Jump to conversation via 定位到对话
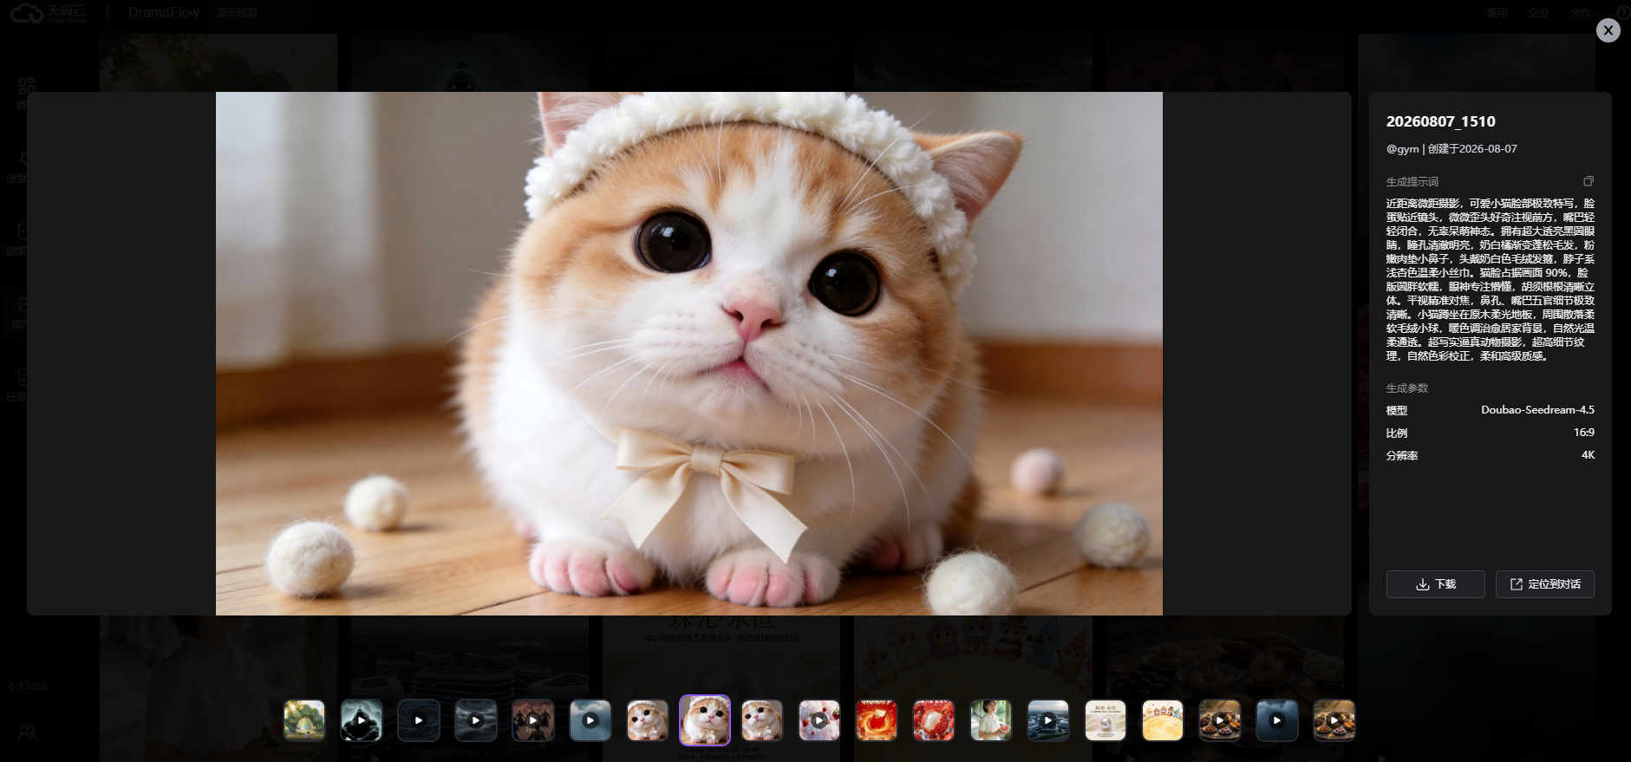 pyautogui.click(x=1544, y=584)
